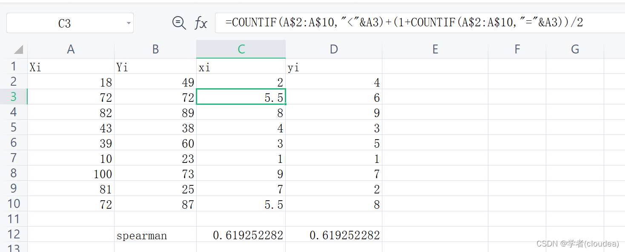Image resolution: width=625 pixels, height=252 pixels.
Task: Click cell A8 containing 100
Action: click(x=71, y=173)
